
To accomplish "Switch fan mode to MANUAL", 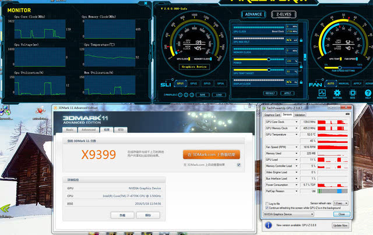I will 344,83.
